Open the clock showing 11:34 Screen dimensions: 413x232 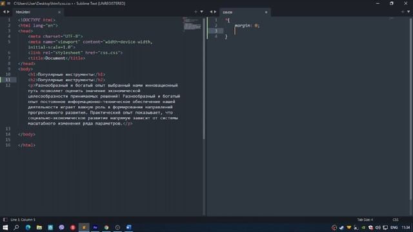point(406,227)
